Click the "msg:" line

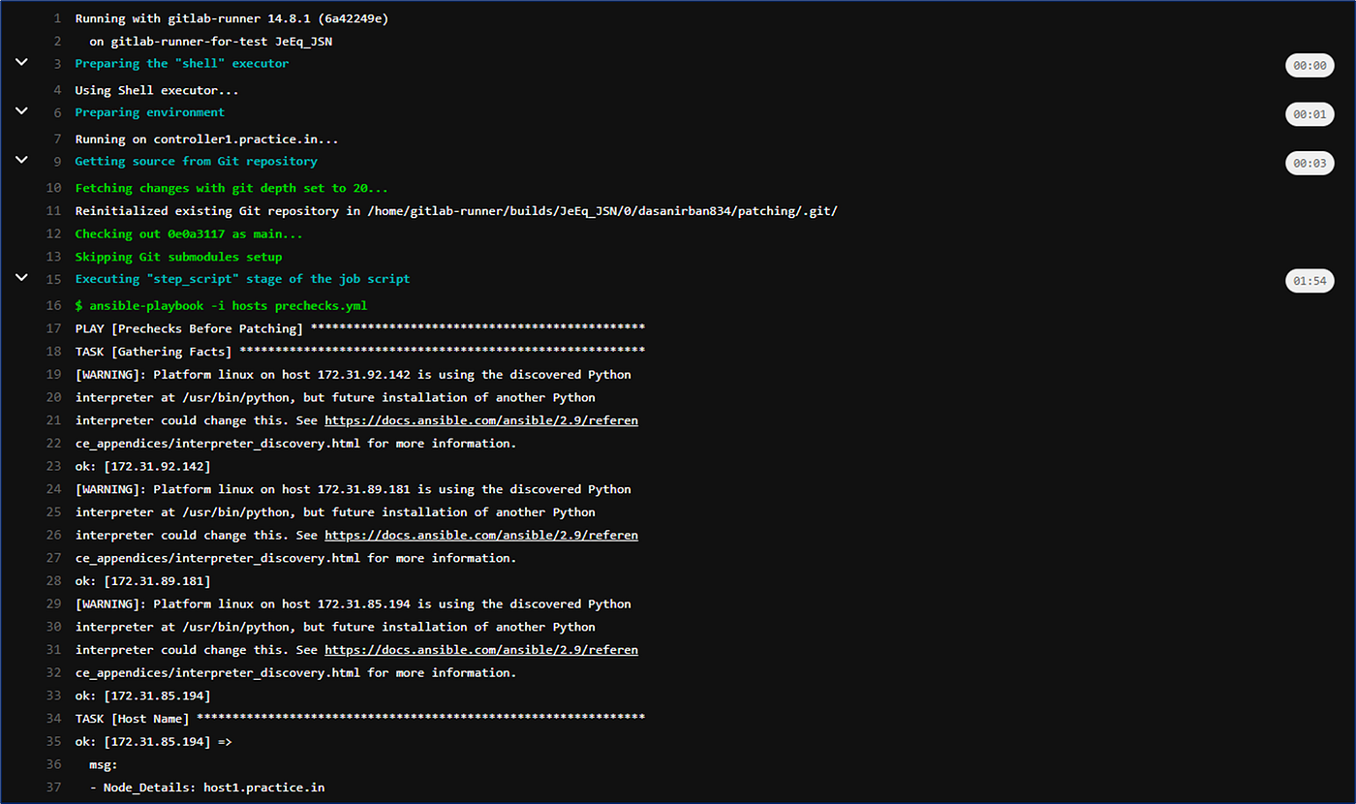(x=103, y=764)
